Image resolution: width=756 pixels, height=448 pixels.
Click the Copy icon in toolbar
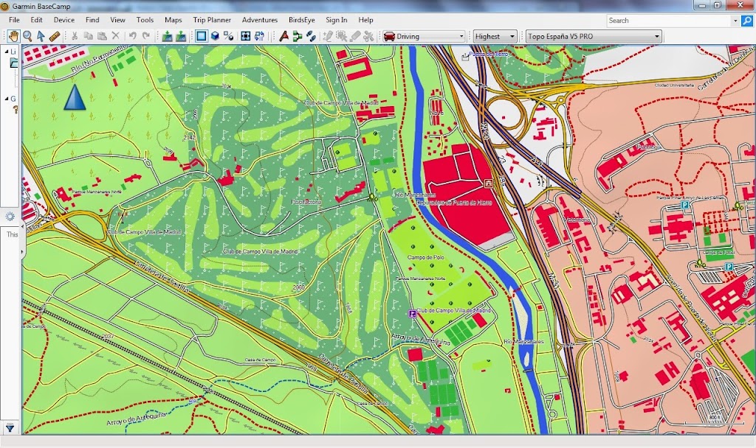pos(89,36)
